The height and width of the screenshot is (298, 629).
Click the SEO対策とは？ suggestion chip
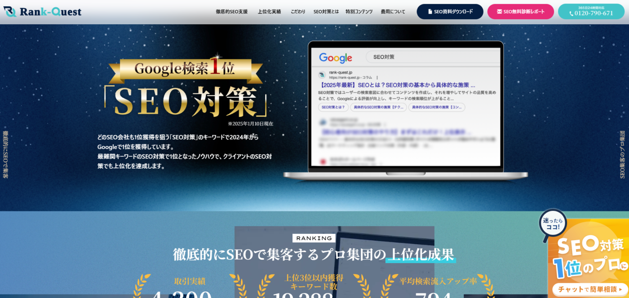(333, 107)
